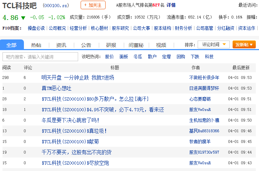Click hot word 冬瓜
Screen dimensions: 259x171
(138, 57)
